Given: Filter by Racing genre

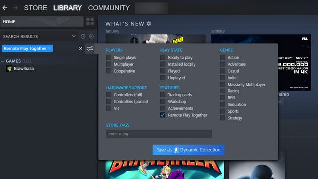Looking at the screenshot, I should [222, 91].
